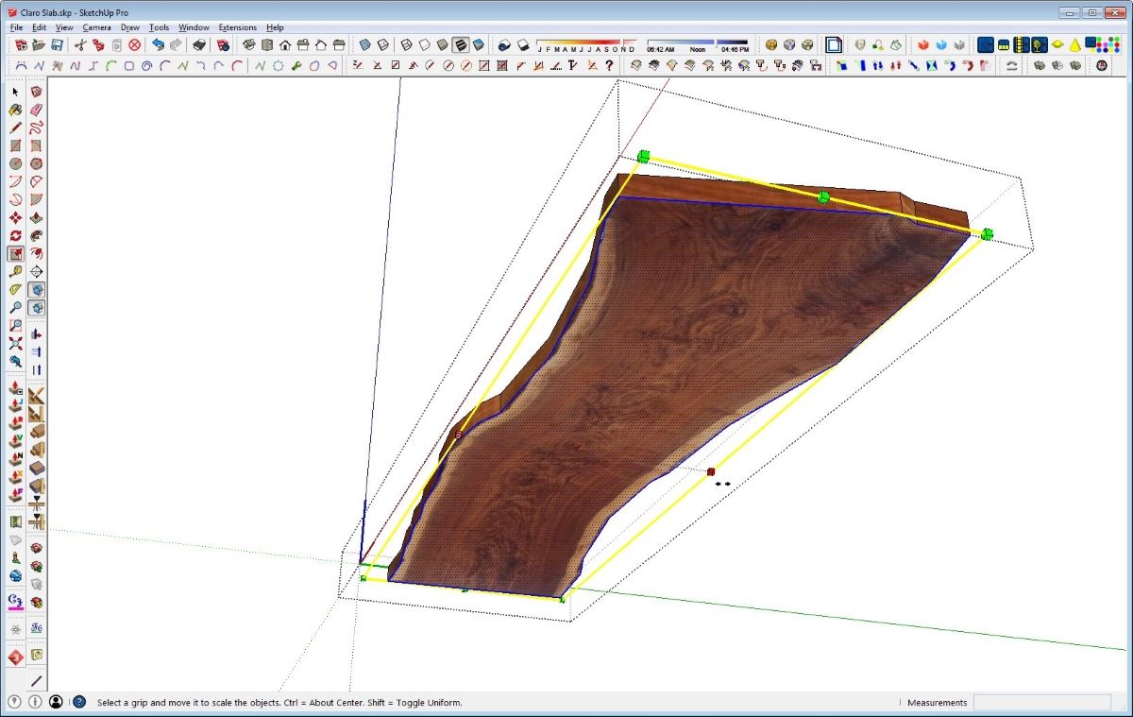Viewport: 1133px width, 717px height.
Task: Open the Window menu
Action: tap(194, 27)
